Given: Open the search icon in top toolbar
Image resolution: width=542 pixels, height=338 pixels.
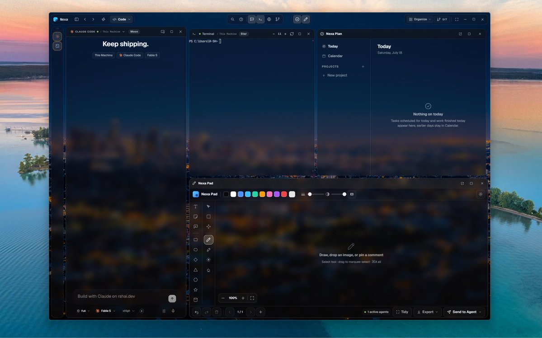Looking at the screenshot, I should (232, 19).
